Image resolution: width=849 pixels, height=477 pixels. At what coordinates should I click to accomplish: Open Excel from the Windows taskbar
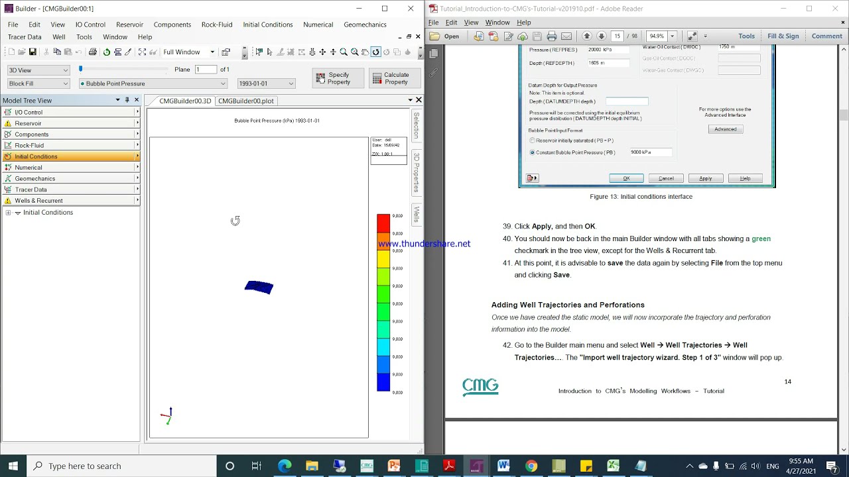(x=613, y=466)
